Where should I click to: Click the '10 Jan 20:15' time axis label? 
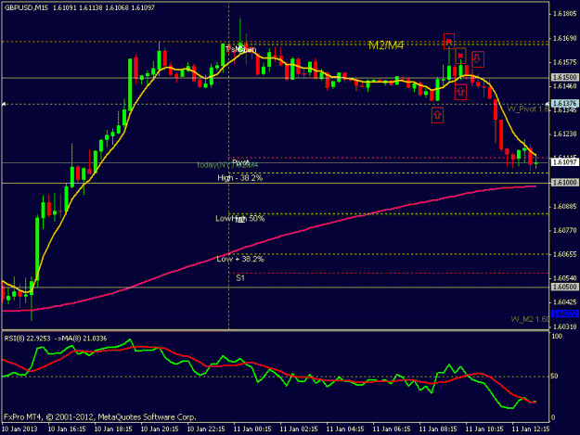160,429
